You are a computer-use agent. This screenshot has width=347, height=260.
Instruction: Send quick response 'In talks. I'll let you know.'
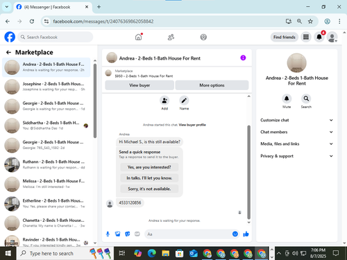pyautogui.click(x=149, y=178)
